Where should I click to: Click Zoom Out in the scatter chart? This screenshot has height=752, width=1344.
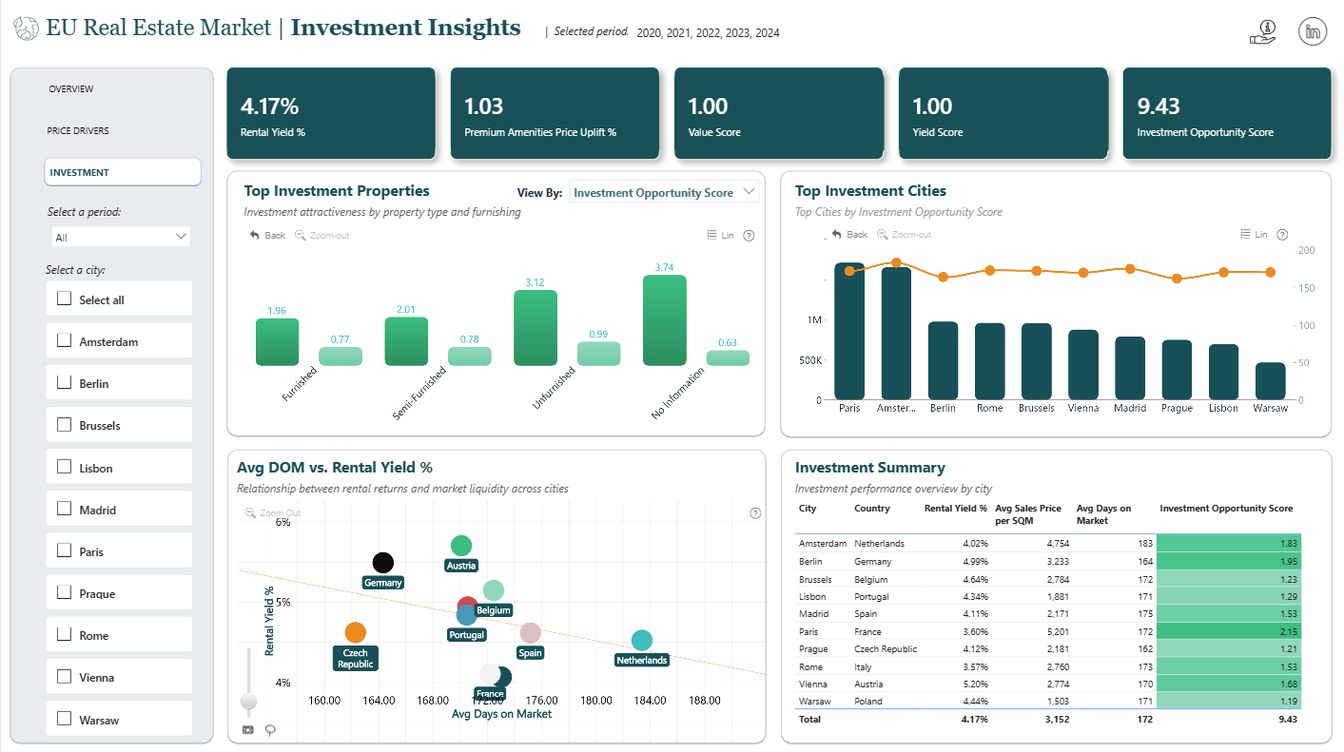point(273,513)
